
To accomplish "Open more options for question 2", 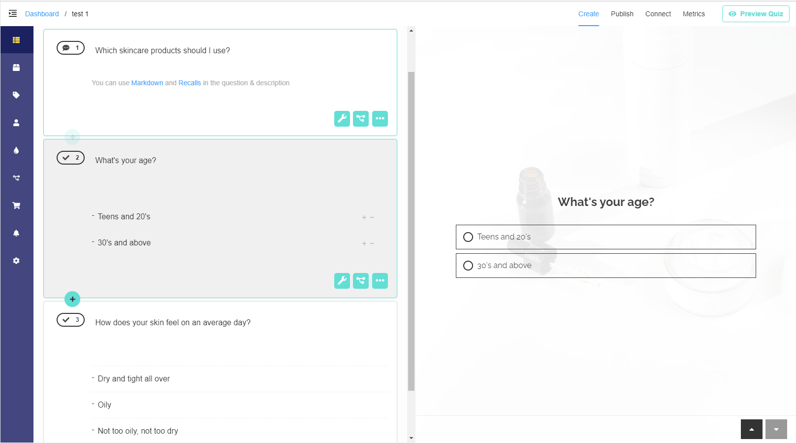I will pos(380,281).
